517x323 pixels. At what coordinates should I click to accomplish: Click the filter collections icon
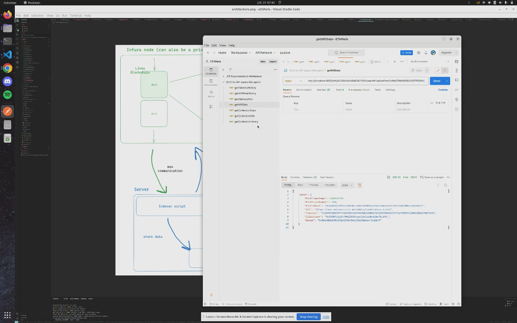pyautogui.click(x=230, y=70)
